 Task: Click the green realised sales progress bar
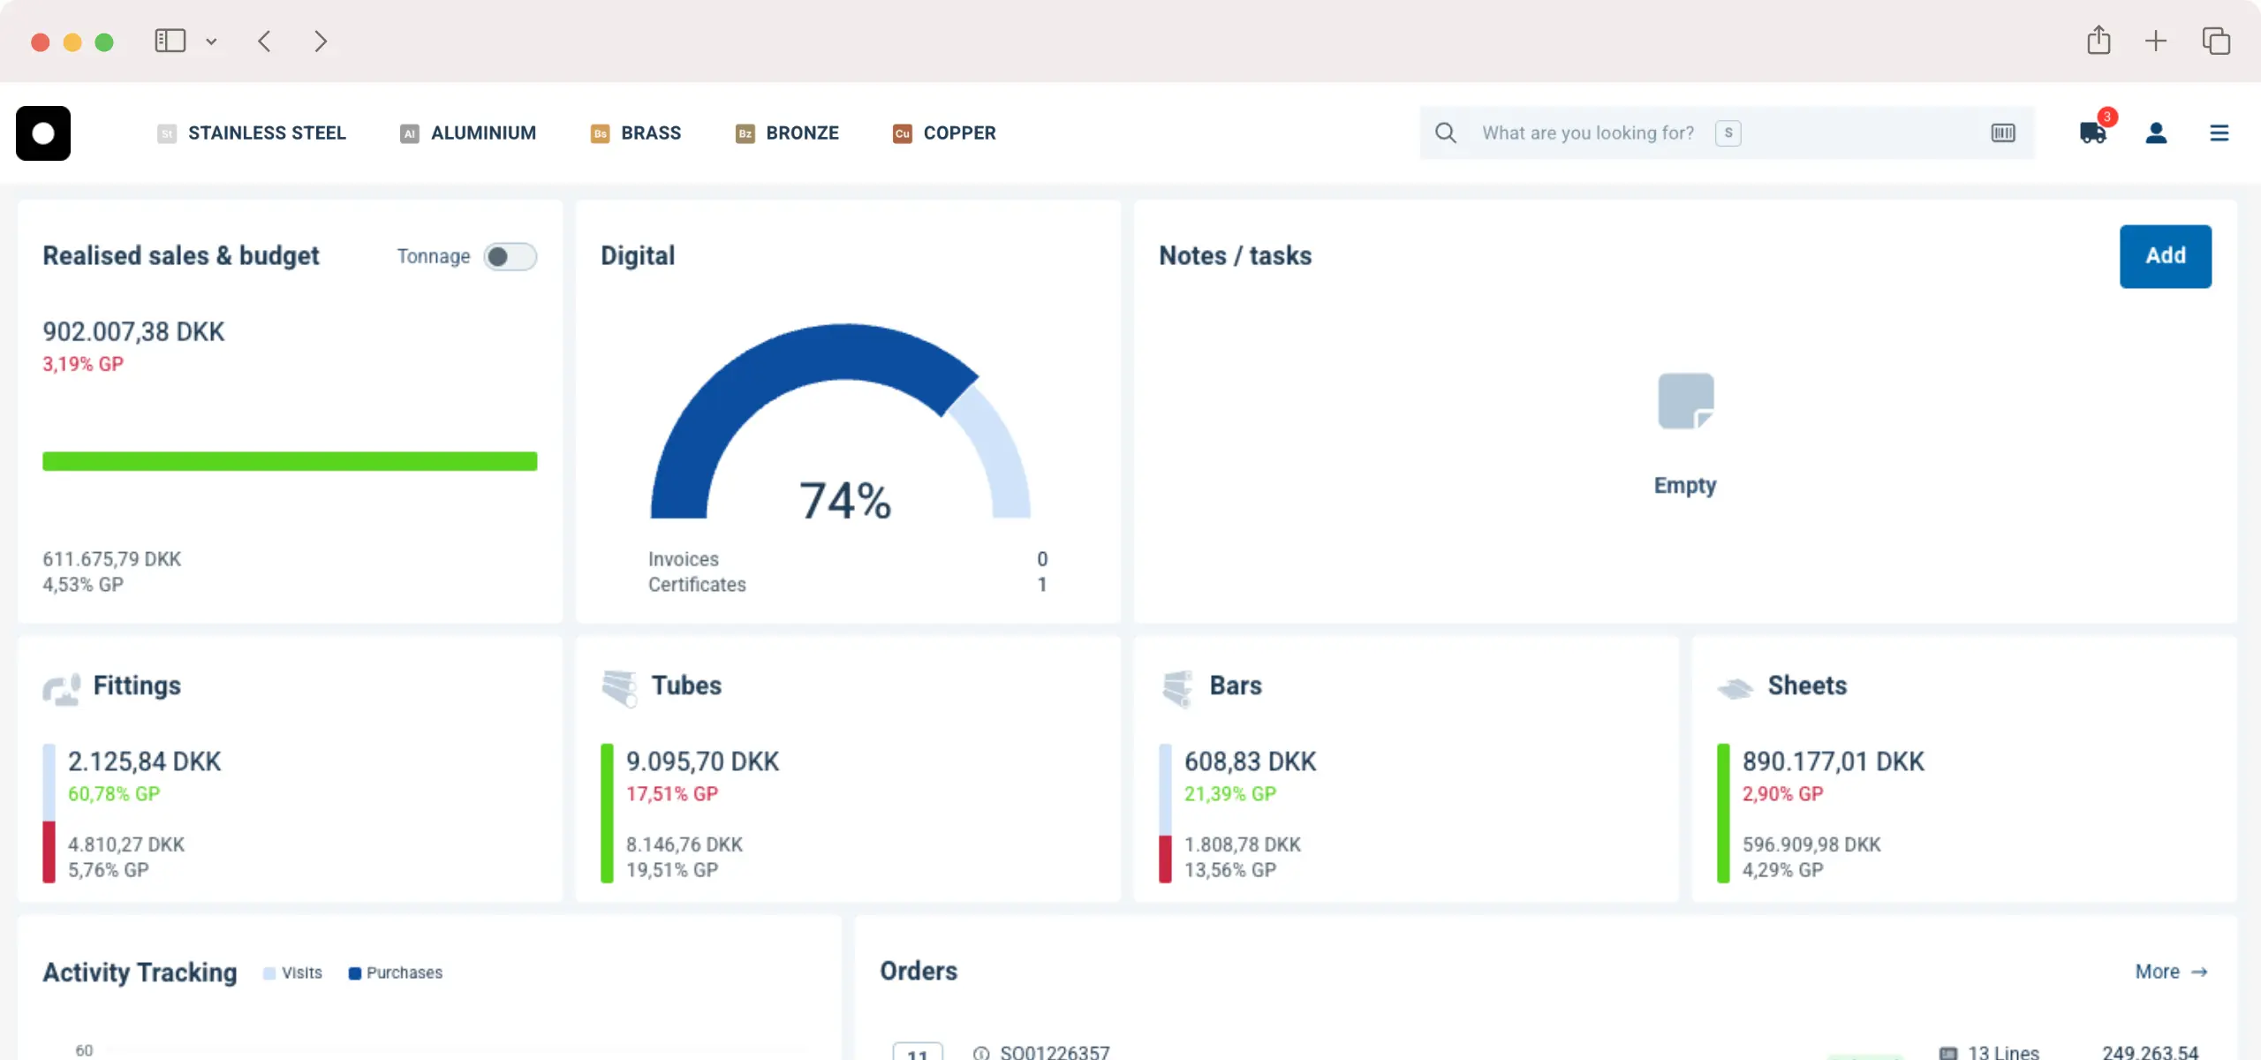coord(290,461)
